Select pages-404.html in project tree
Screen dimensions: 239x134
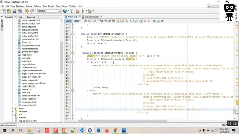(x=28, y=64)
